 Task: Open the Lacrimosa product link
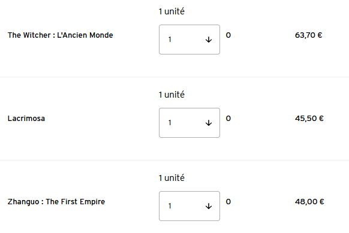tap(26, 119)
